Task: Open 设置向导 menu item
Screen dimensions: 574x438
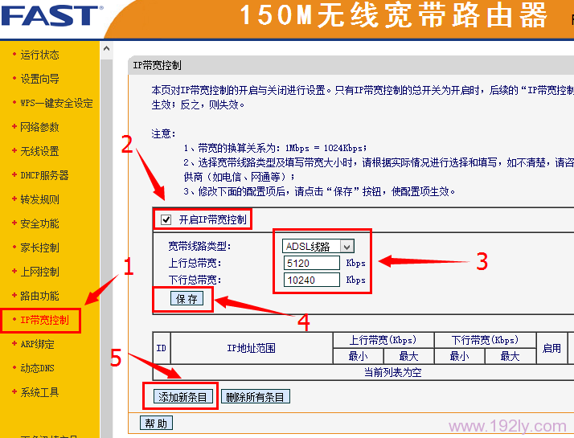Action: [x=39, y=79]
